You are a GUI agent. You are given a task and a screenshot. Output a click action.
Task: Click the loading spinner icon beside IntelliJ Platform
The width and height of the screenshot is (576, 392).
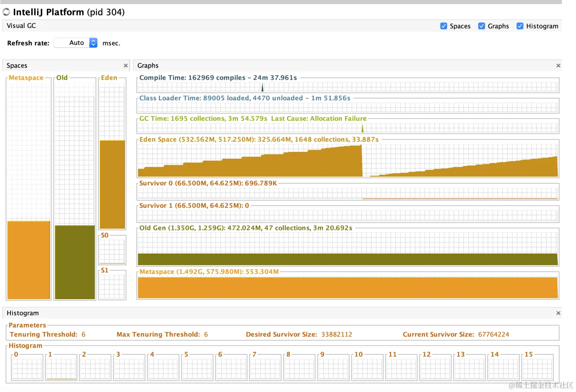click(x=6, y=12)
